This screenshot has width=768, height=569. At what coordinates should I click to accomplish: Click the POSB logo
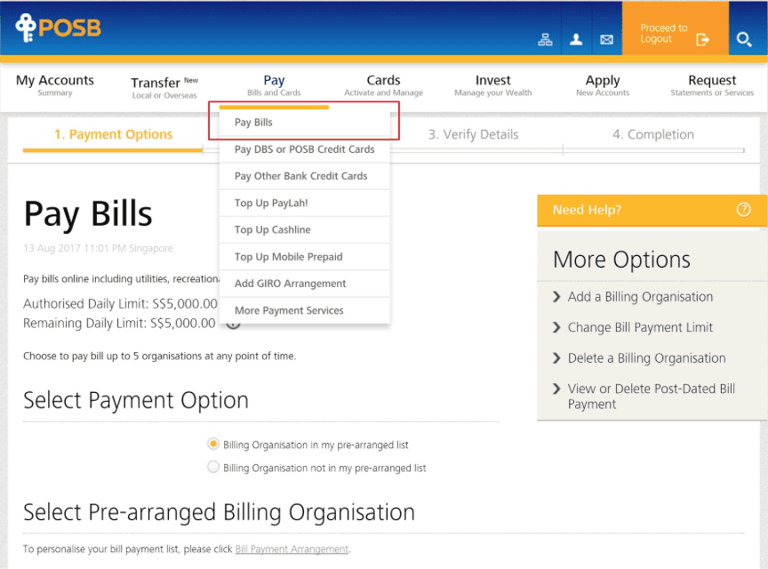point(58,28)
